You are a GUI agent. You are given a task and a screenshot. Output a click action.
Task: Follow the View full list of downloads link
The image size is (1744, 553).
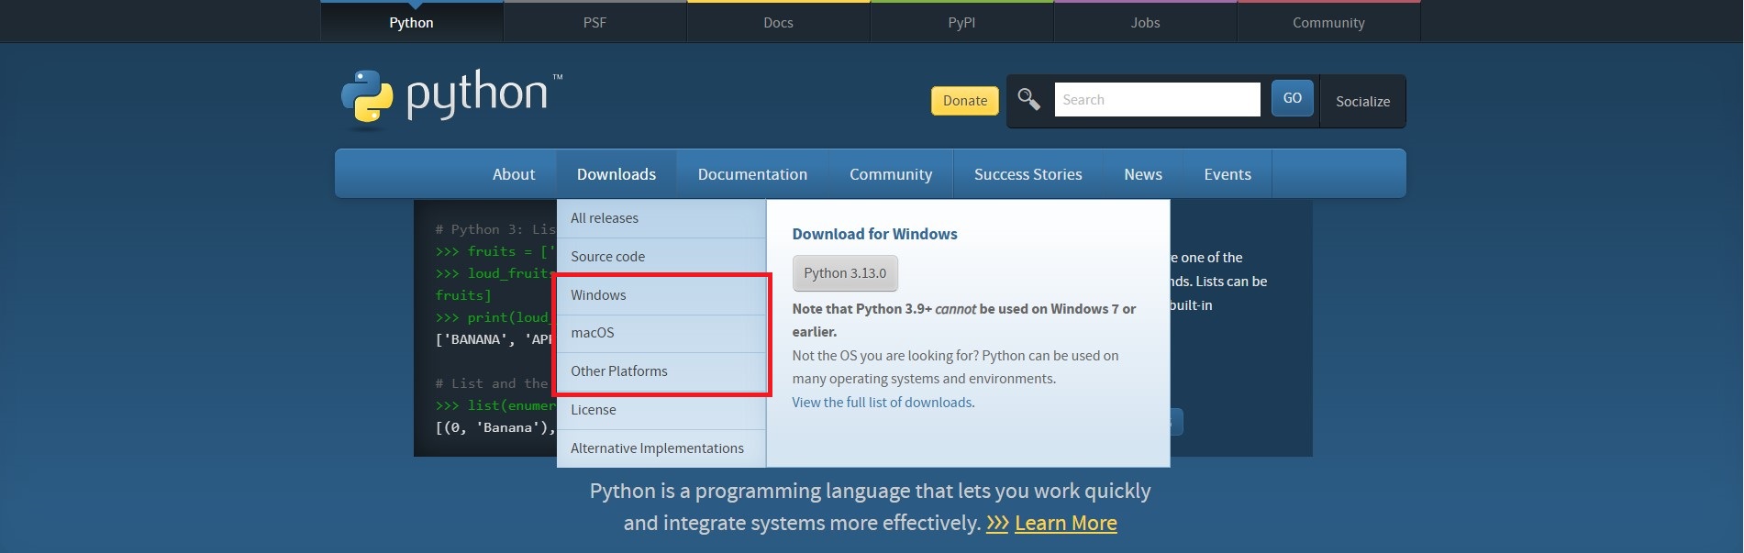(x=883, y=403)
